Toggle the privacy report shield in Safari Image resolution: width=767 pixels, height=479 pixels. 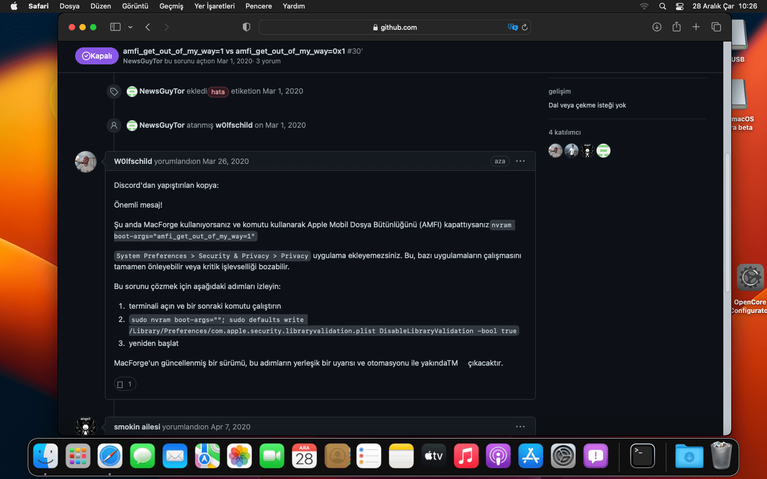point(245,27)
